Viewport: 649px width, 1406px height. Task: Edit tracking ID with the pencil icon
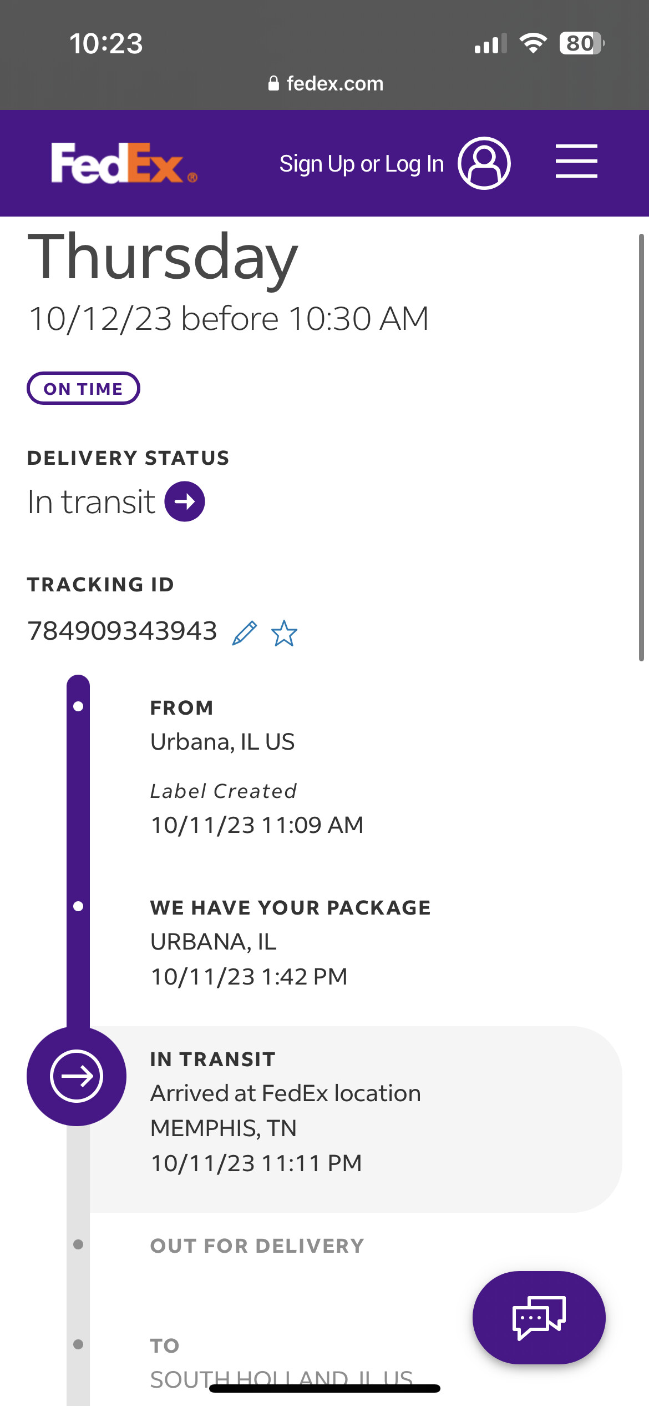pos(245,633)
